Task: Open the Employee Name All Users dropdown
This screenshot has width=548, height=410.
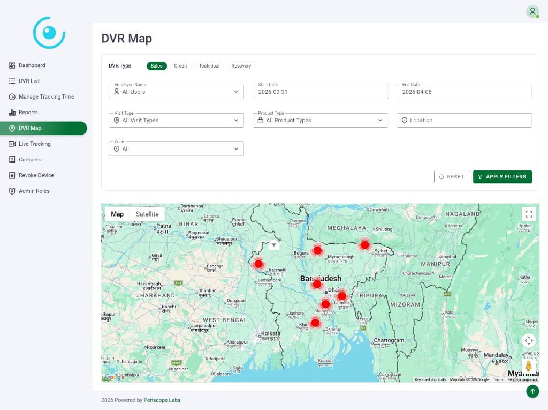Action: (x=176, y=91)
